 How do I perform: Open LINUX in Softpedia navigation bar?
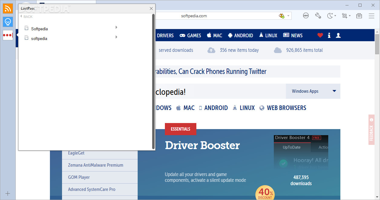tap(268, 35)
